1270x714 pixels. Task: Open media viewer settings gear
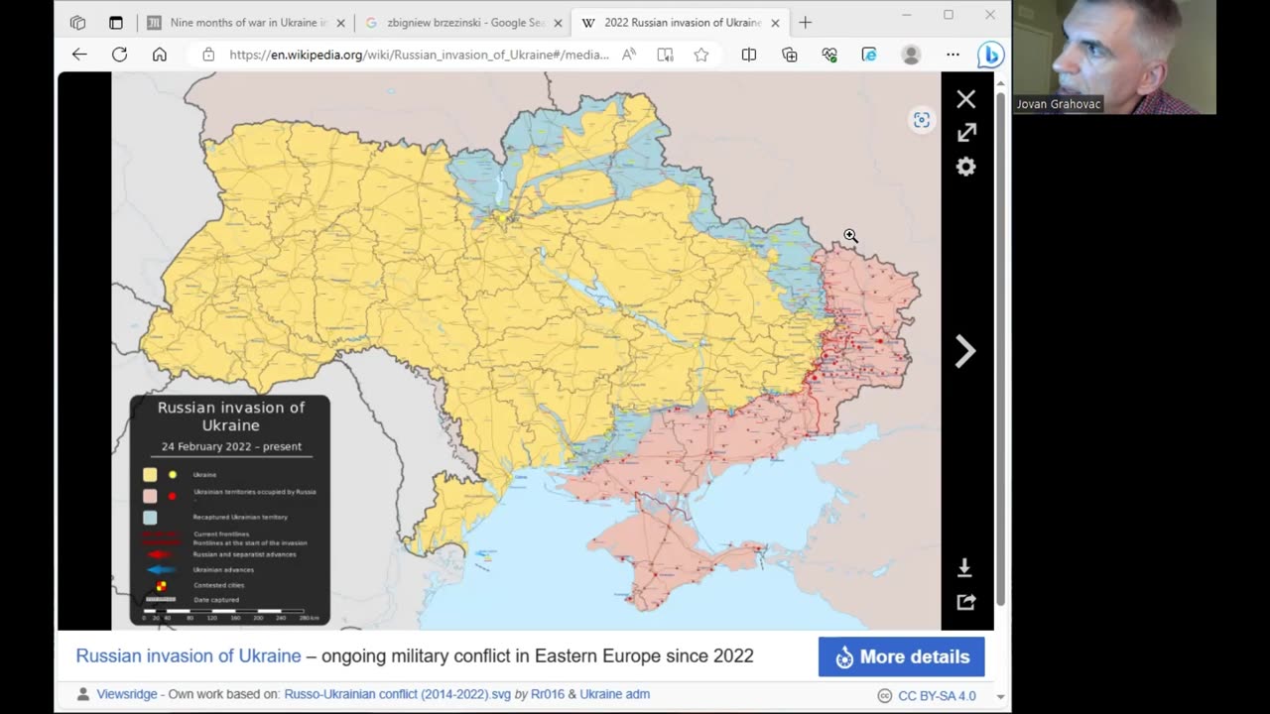coord(965,167)
